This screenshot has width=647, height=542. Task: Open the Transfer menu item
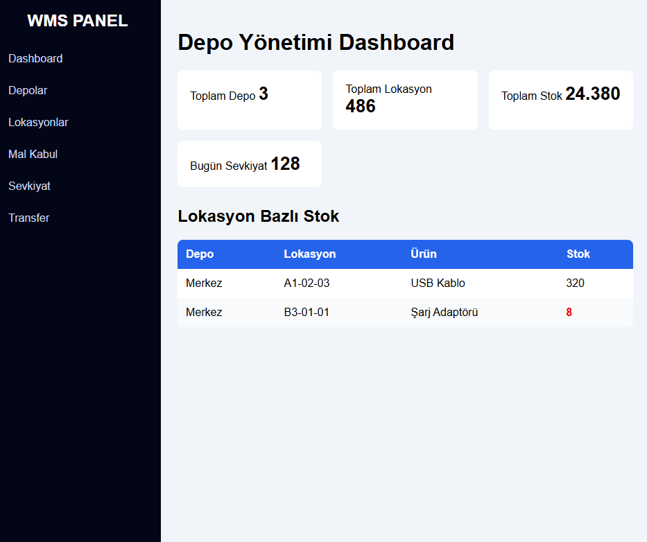(28, 218)
